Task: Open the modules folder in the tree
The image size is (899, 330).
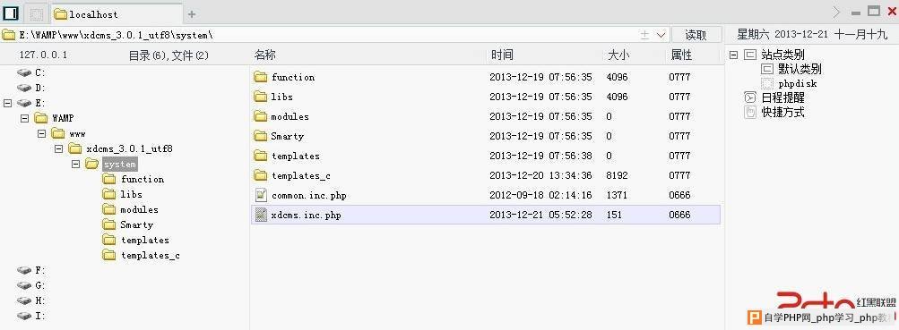Action: 139,210
